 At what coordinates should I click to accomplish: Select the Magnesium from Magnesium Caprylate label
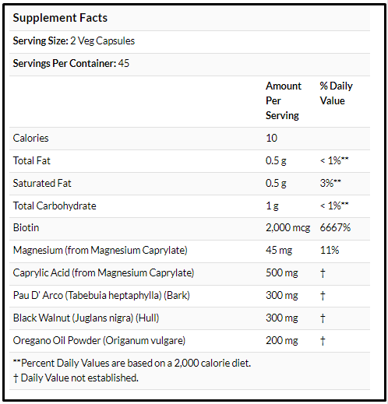click(101, 251)
